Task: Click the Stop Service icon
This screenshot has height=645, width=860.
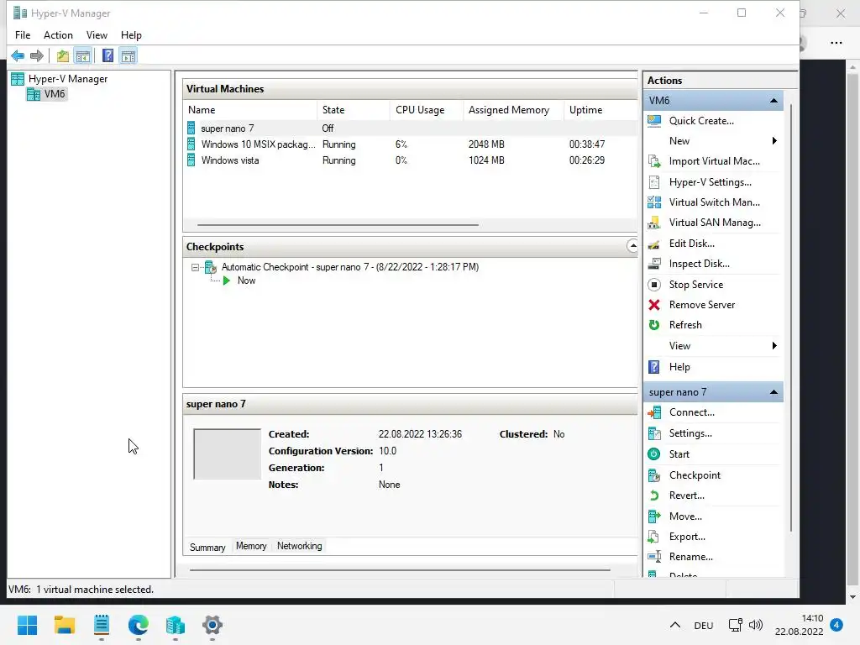Action: pos(654,285)
